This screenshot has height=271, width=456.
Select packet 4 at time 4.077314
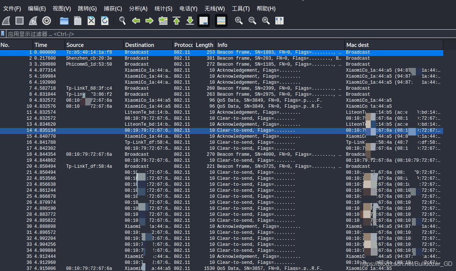[222, 70]
